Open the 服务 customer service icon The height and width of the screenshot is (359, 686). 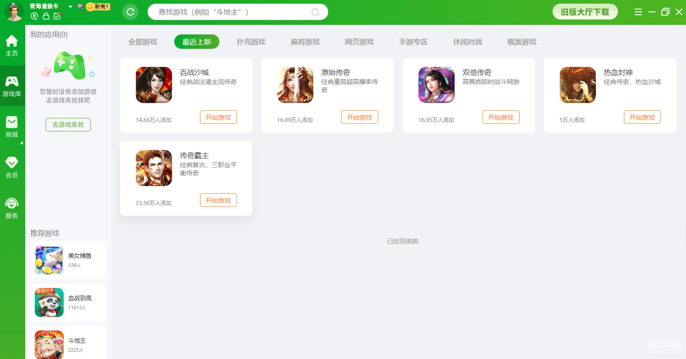click(12, 208)
